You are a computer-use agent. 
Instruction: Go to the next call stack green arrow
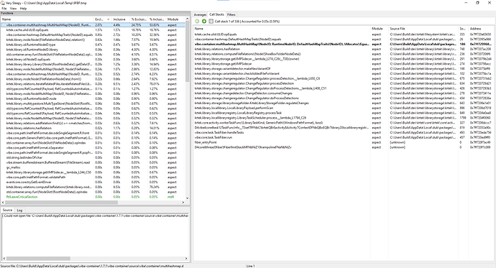[204, 21]
